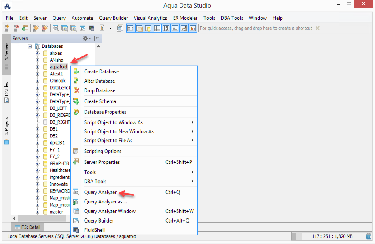Click the toolbar Query Analyzer As icon
The height and width of the screenshot is (244, 375).
[x=65, y=28]
